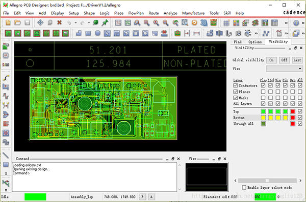
Task: Expand the left sidebar overflow chevron below rectangle tool
Action: (6, 173)
